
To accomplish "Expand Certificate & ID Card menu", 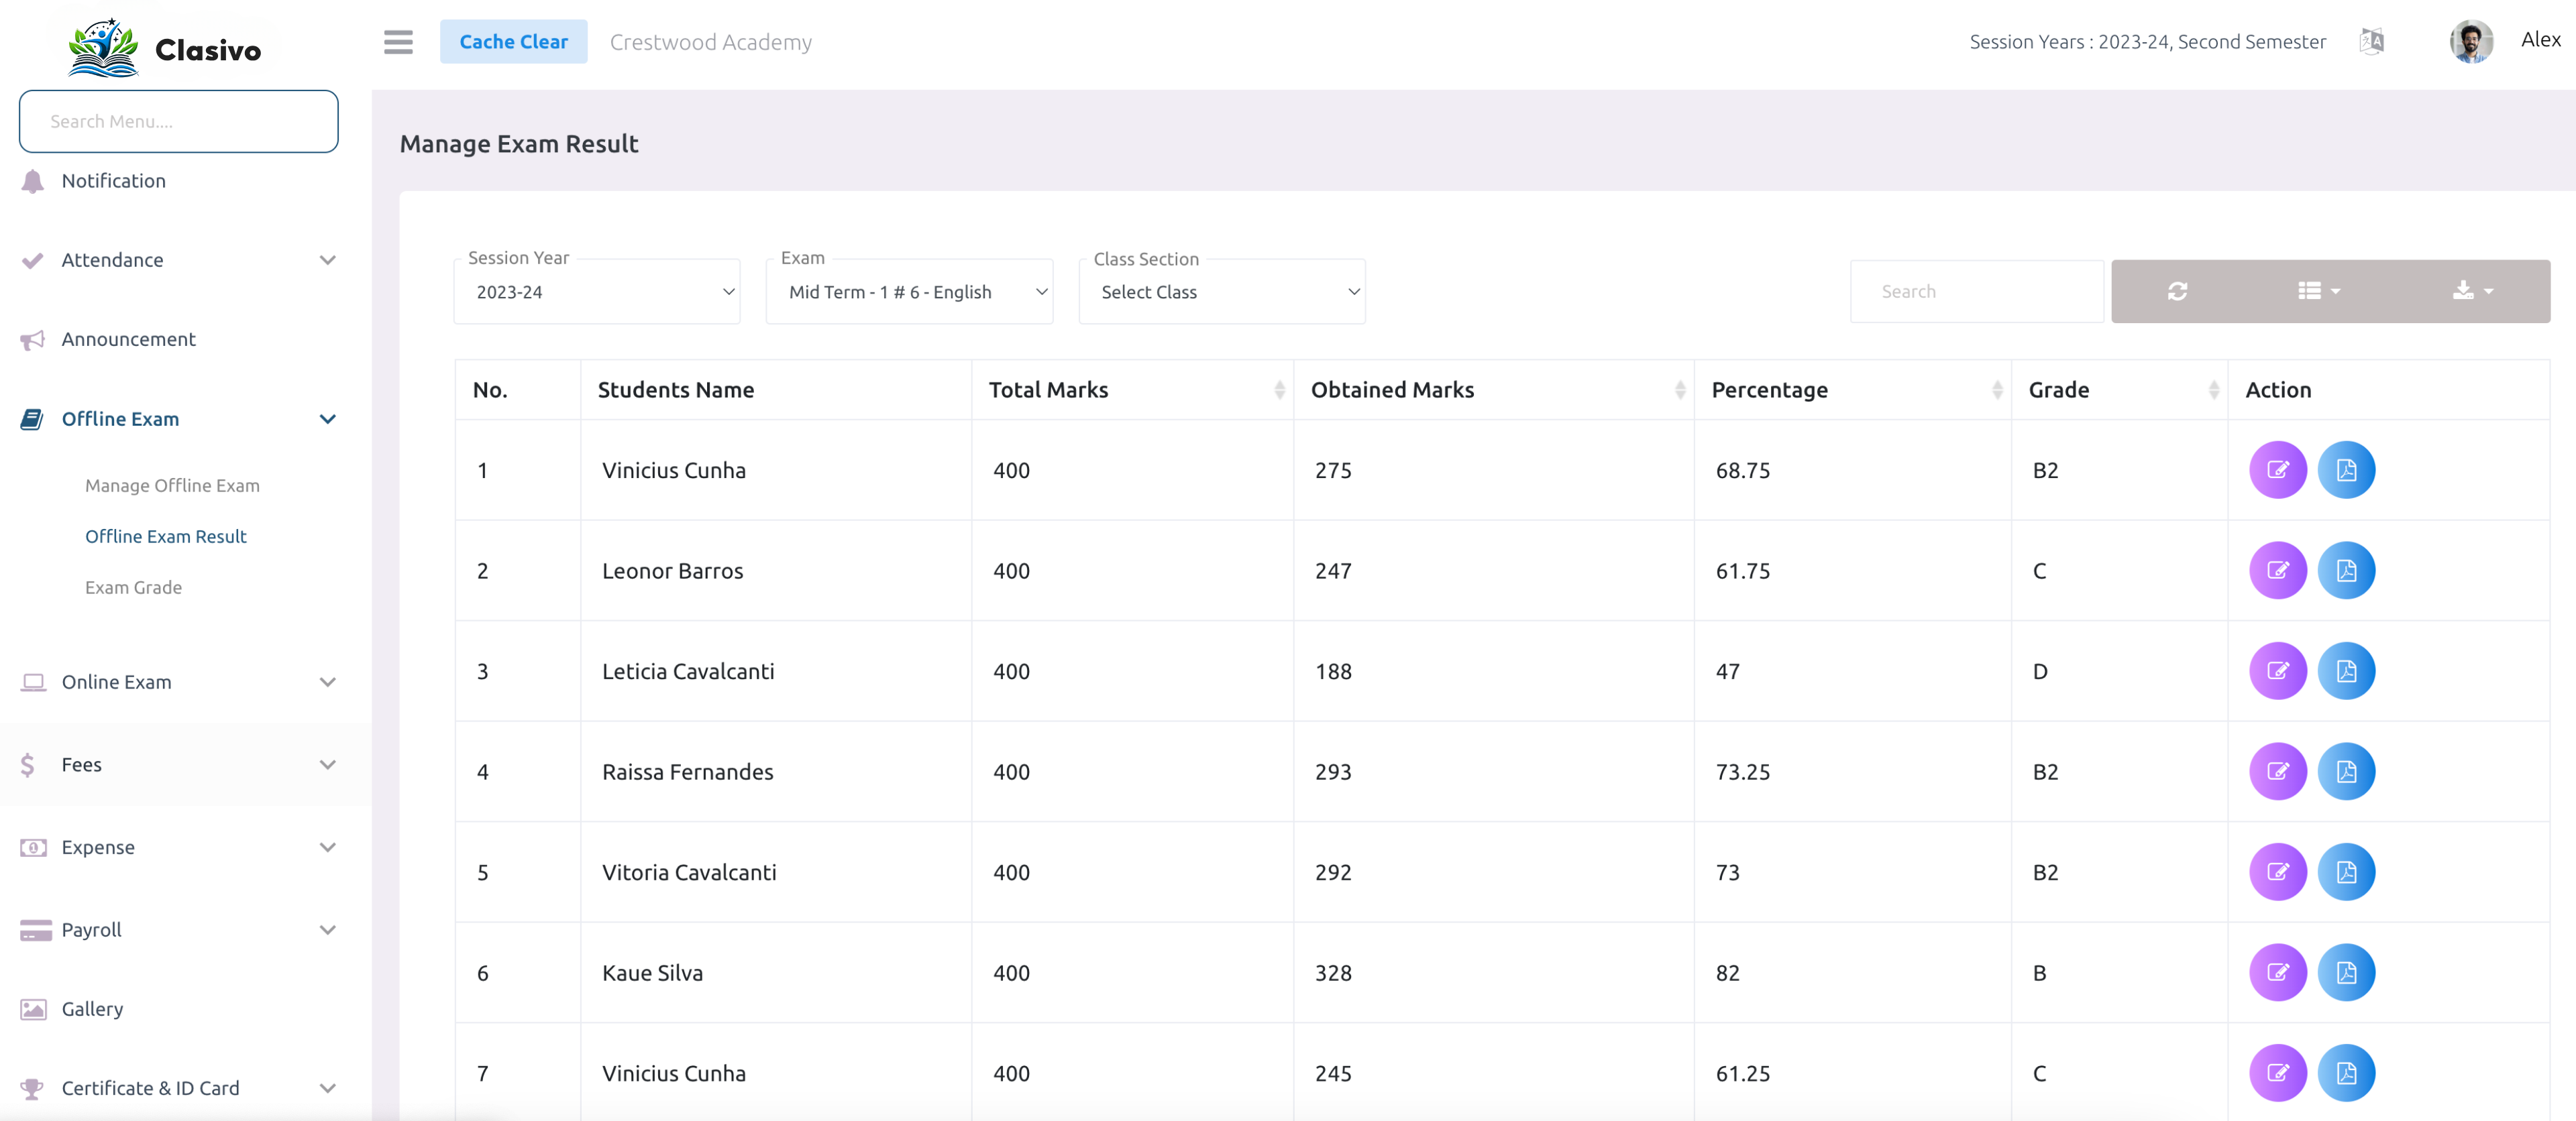I will [178, 1088].
